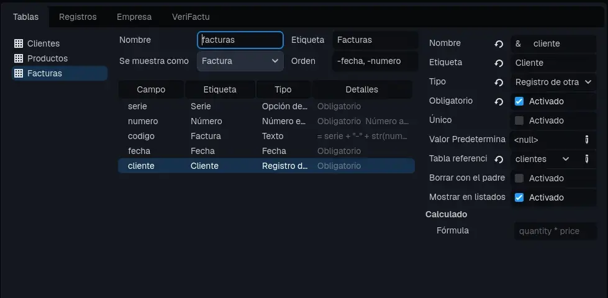The width and height of the screenshot is (608, 298).
Task: Reset the Tipo property with revert icon
Action: pyautogui.click(x=499, y=82)
